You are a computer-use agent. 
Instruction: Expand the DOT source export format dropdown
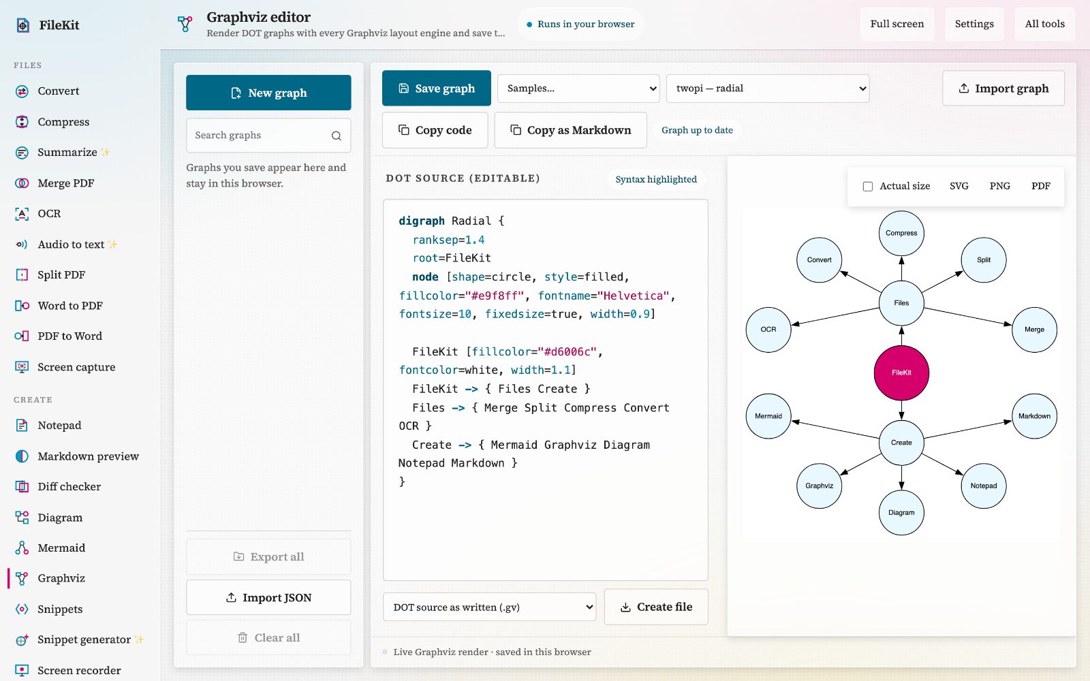[x=490, y=607]
